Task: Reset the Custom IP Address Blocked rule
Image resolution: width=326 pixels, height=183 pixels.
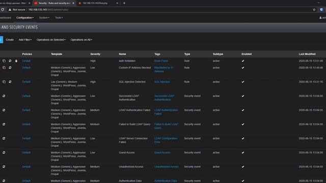Action: tap(10, 68)
